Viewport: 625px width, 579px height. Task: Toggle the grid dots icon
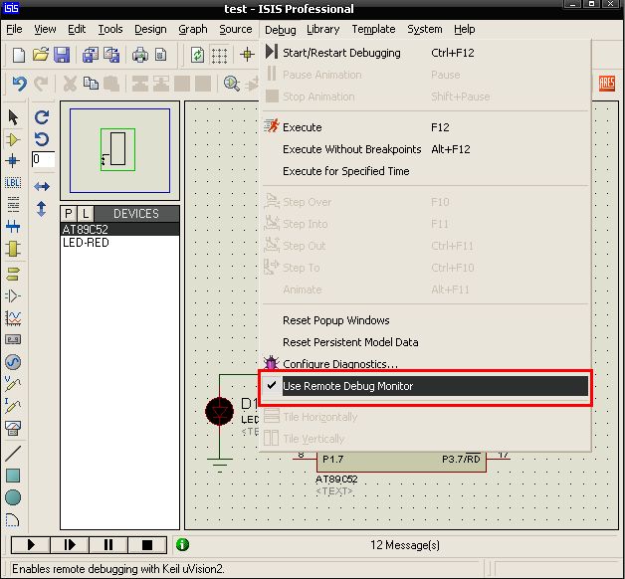pyautogui.click(x=219, y=55)
